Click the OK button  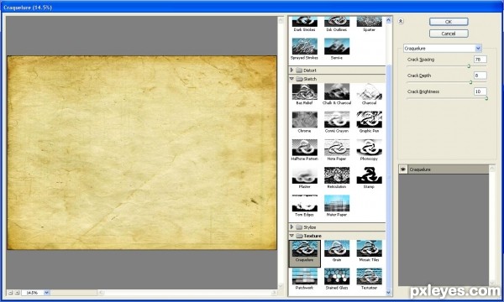(449, 22)
